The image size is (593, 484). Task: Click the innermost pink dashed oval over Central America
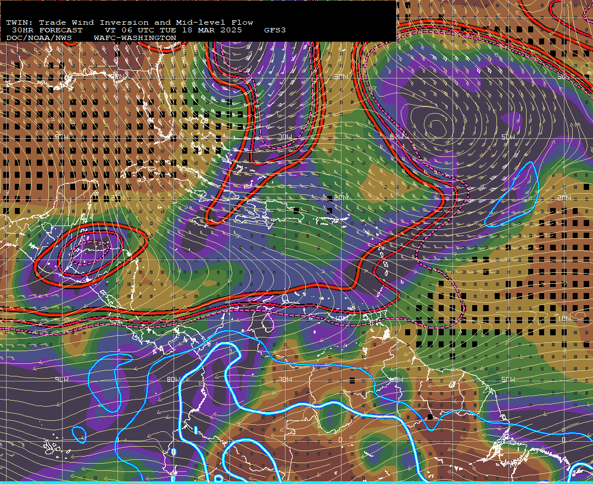pos(91,252)
